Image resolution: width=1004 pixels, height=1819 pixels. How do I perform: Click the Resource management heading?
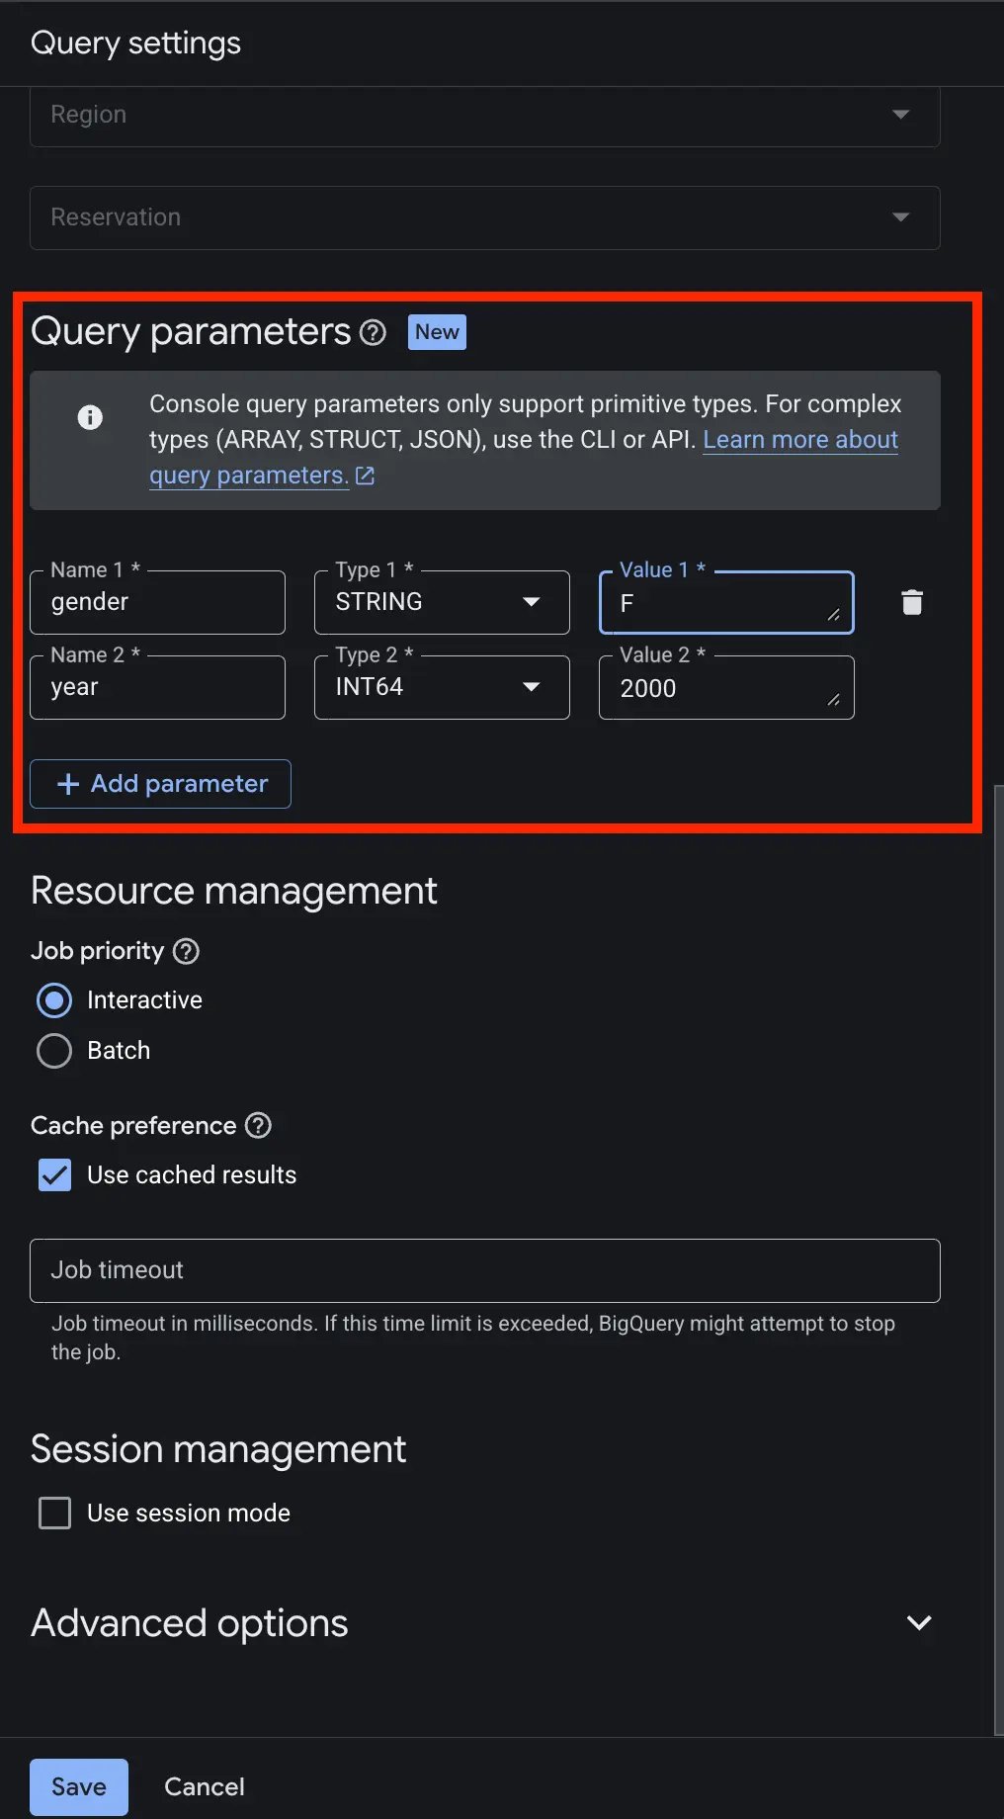click(x=234, y=891)
